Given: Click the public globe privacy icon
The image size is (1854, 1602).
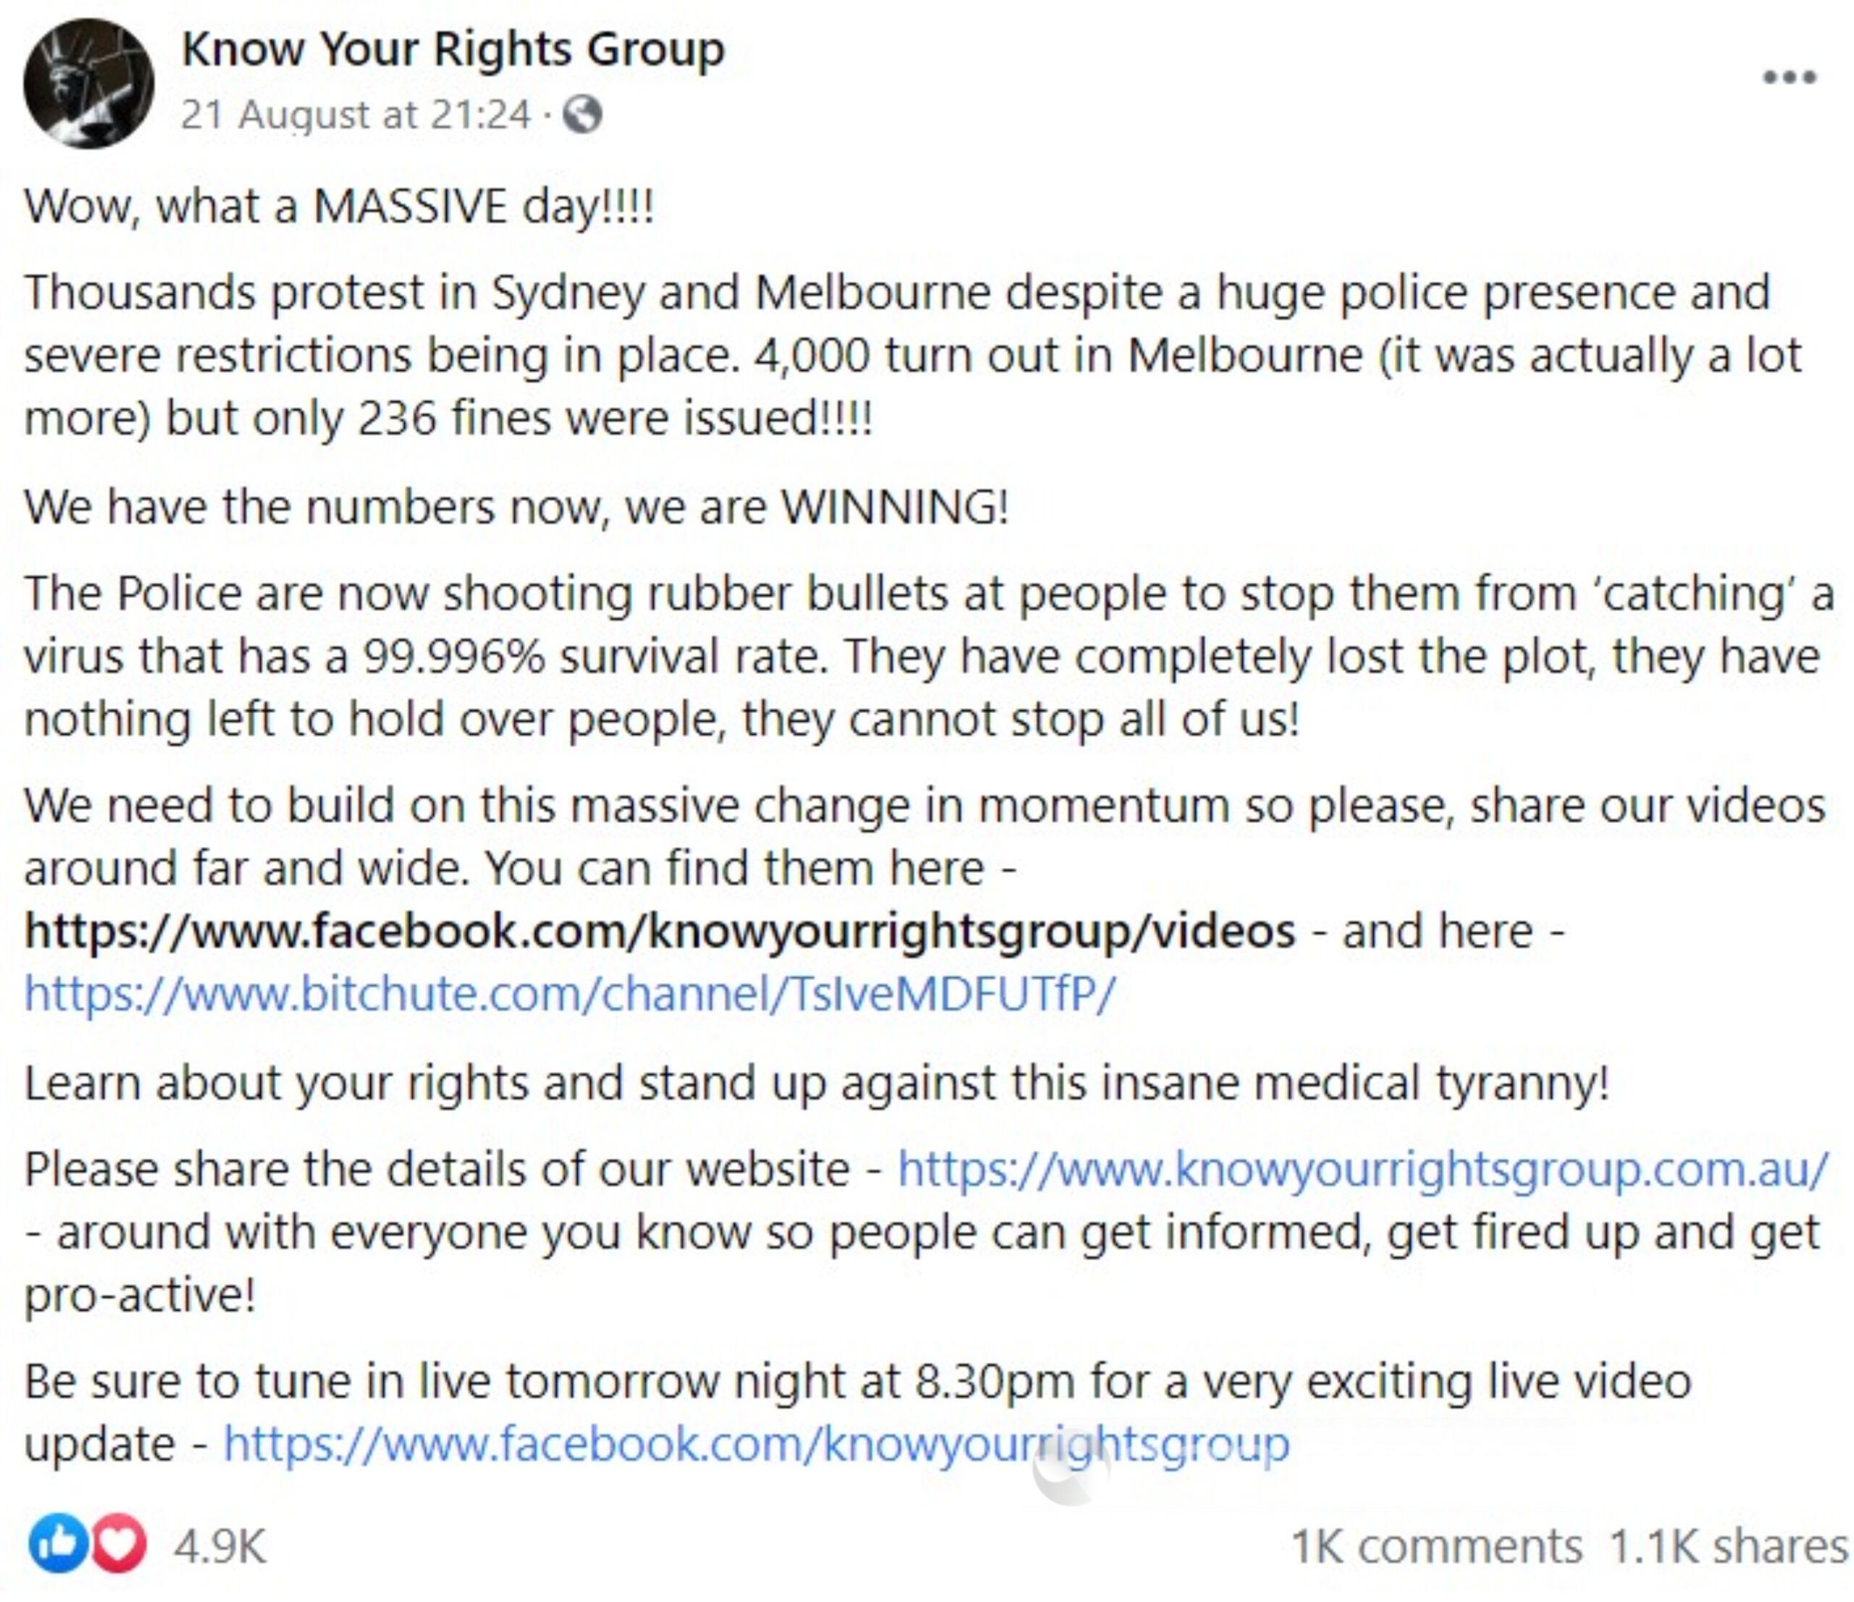Looking at the screenshot, I should tap(582, 114).
